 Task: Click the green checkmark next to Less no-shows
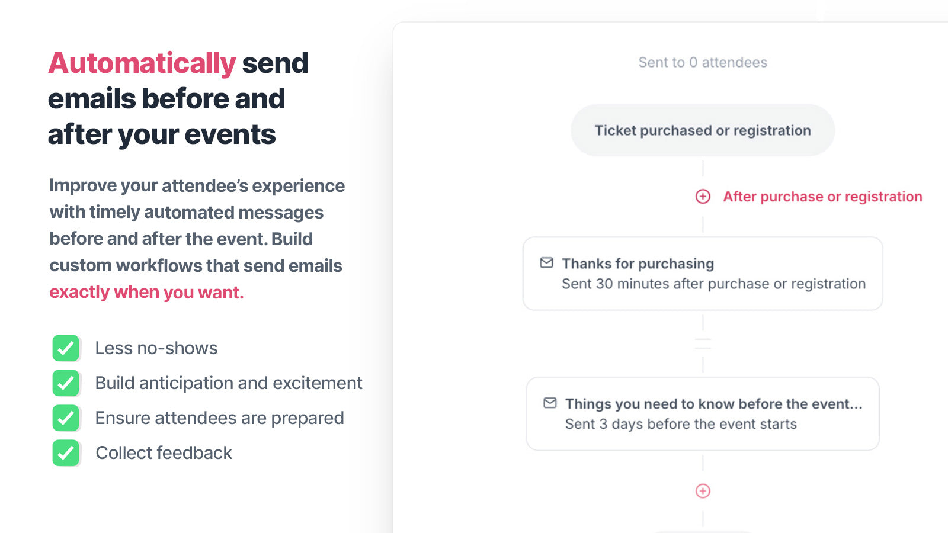[x=66, y=348]
